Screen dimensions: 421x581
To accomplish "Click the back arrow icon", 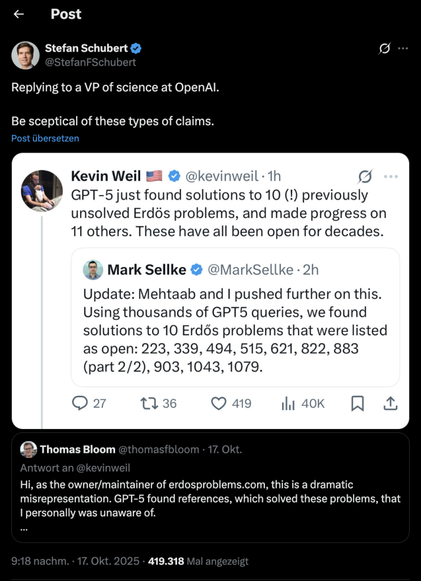I will 19,14.
